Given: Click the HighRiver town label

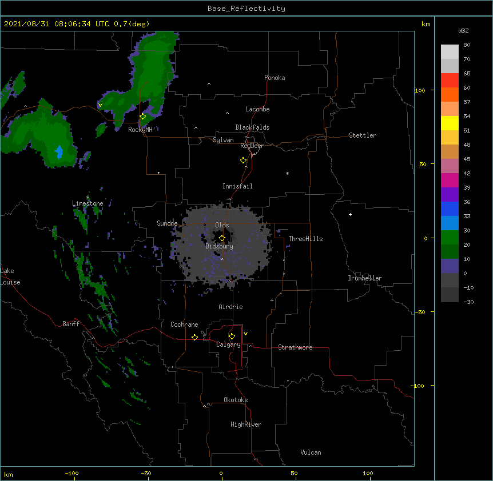Looking at the screenshot, I should tap(246, 424).
